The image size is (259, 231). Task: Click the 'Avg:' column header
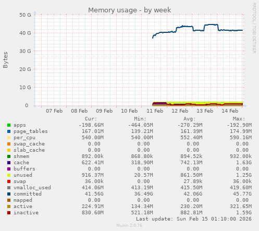[190, 119]
